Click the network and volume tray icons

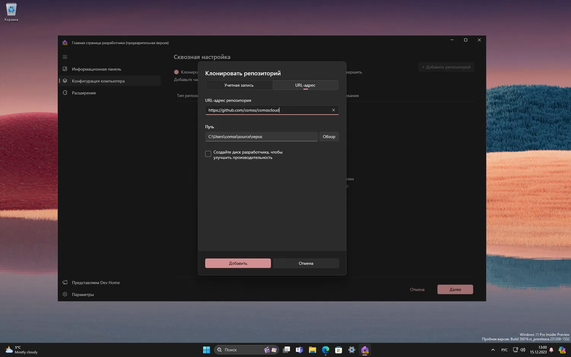tap(519, 350)
